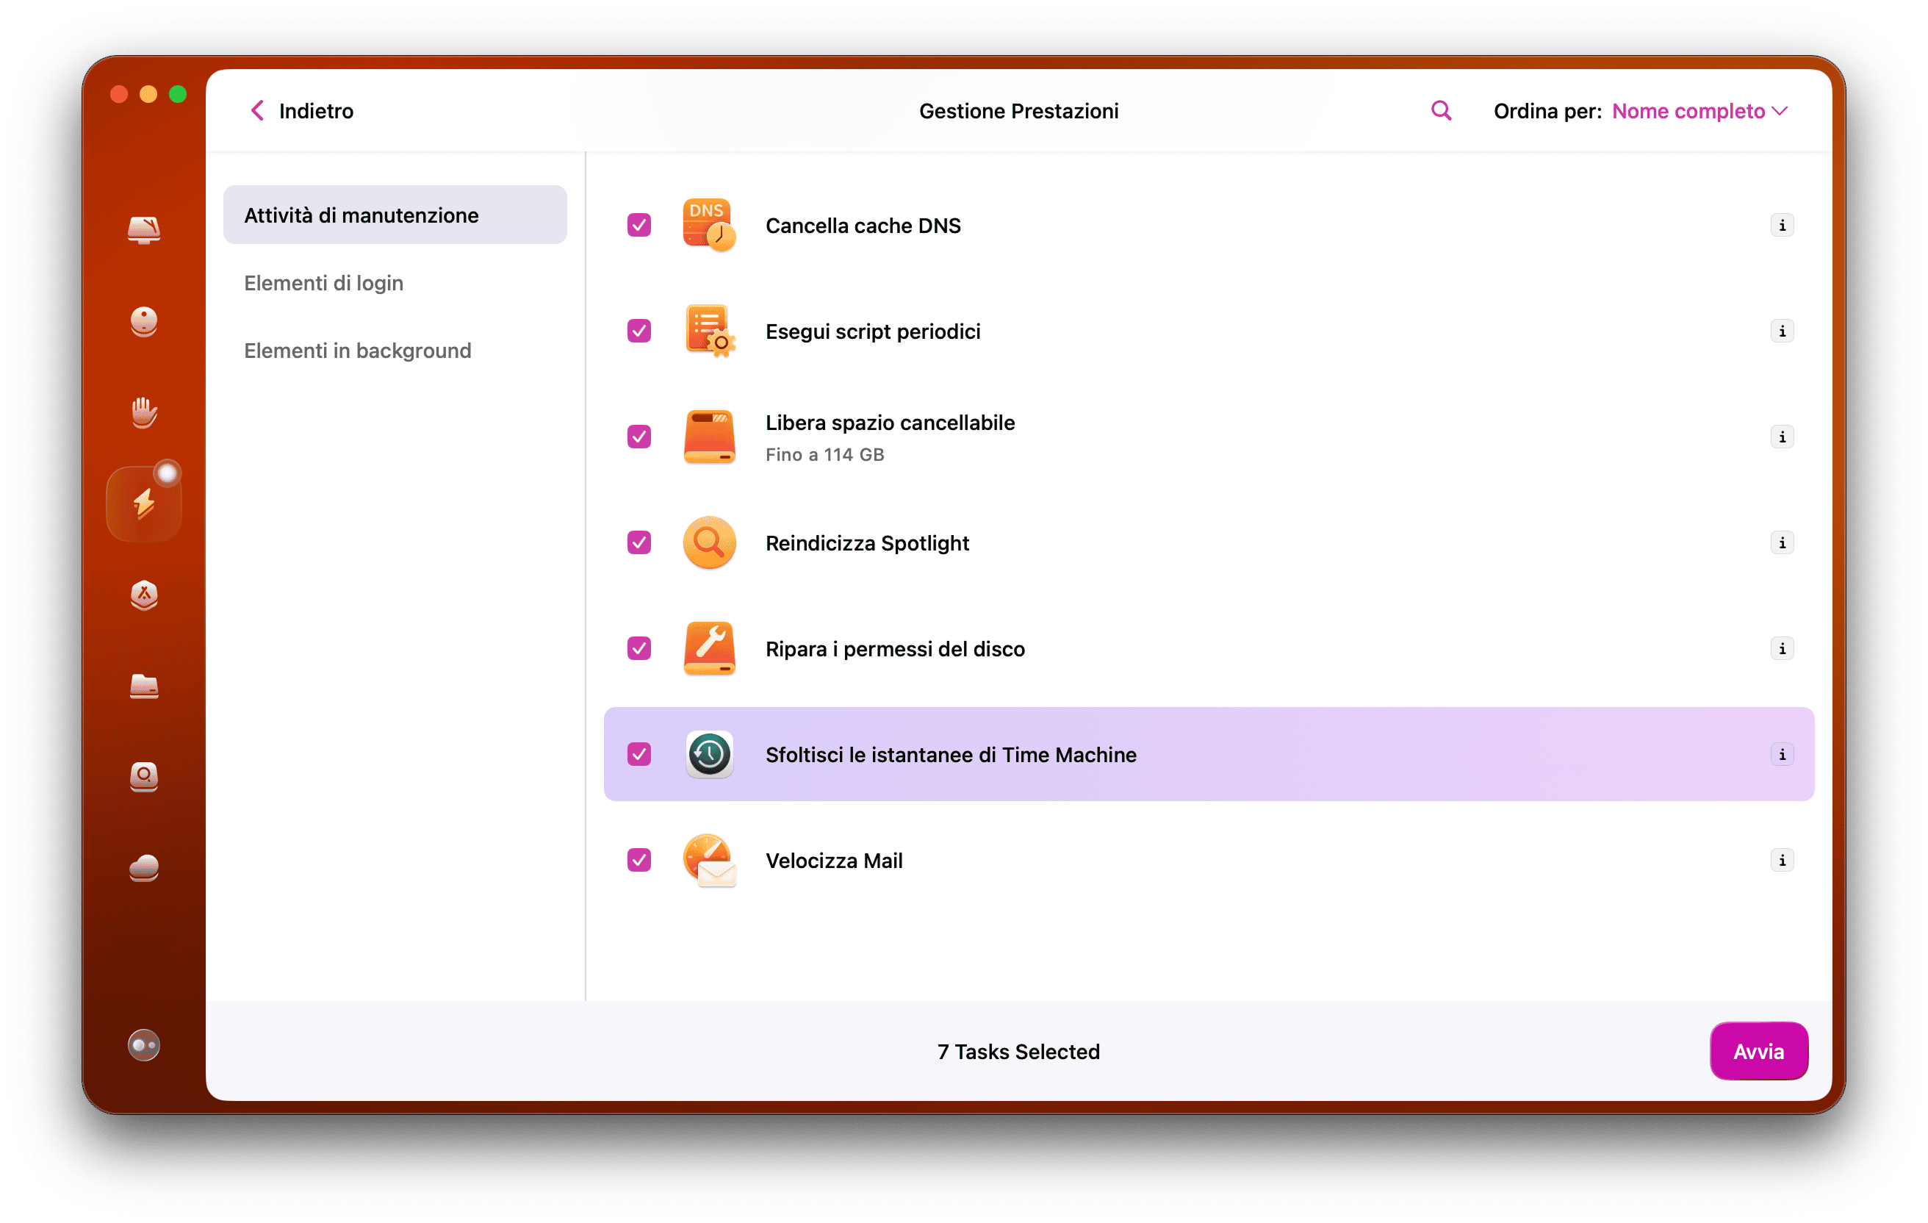The height and width of the screenshot is (1223, 1928).
Task: Open the assistant icon at sidebar bottom
Action: (144, 1045)
